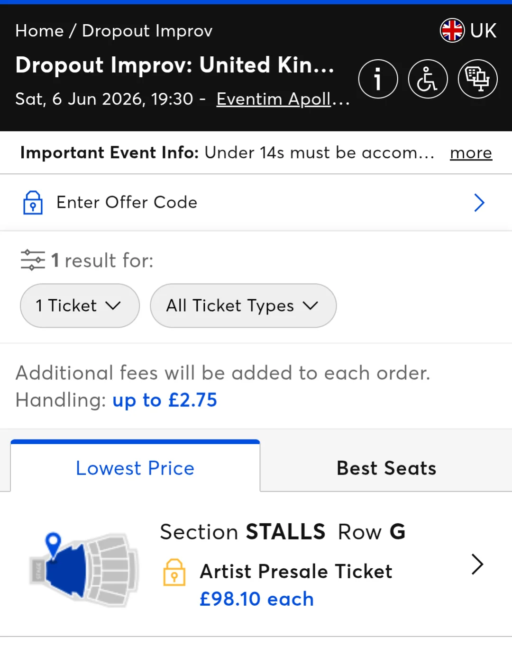This screenshot has width=512, height=663.
Task: Click the accessibility wheelchair icon
Action: click(427, 79)
